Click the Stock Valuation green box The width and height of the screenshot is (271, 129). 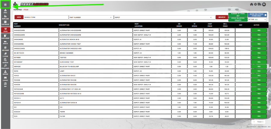point(238,19)
